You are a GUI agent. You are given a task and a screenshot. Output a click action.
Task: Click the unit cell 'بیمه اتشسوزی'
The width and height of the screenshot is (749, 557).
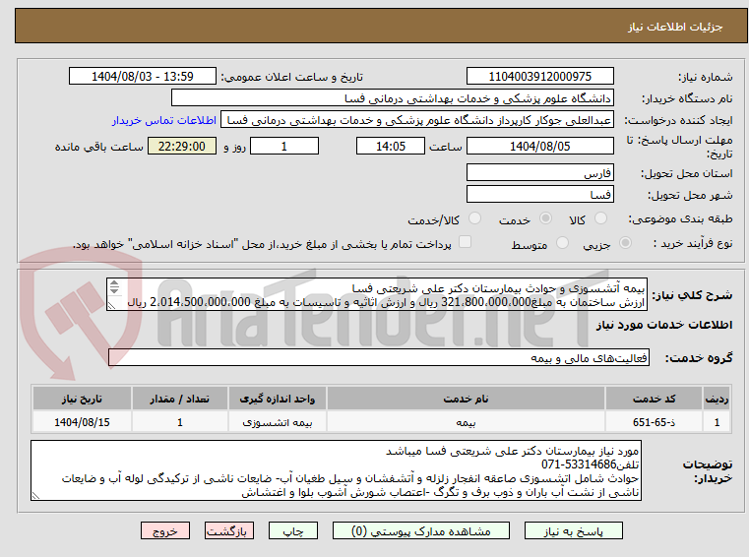click(277, 423)
